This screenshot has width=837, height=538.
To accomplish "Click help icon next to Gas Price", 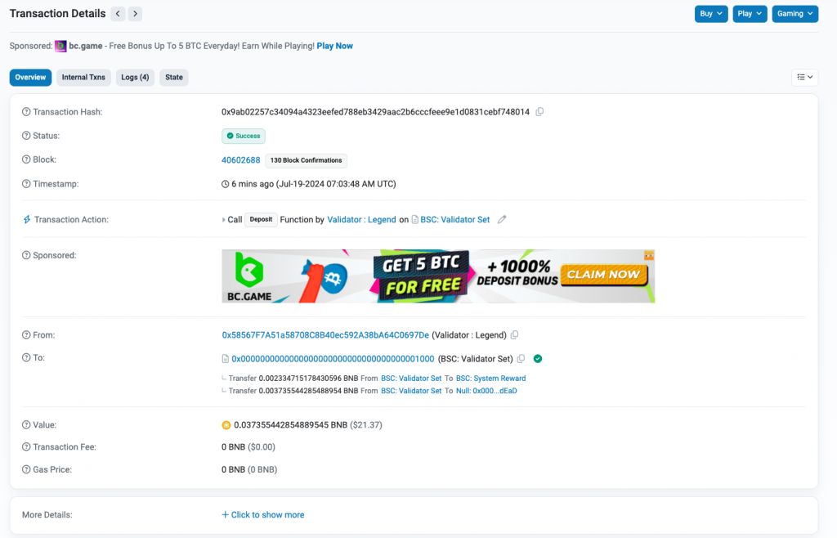I will 26,470.
